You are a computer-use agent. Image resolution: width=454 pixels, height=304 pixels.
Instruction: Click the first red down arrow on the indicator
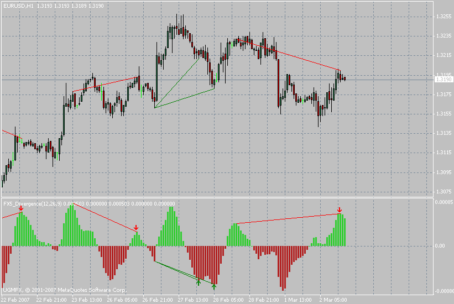(21, 208)
